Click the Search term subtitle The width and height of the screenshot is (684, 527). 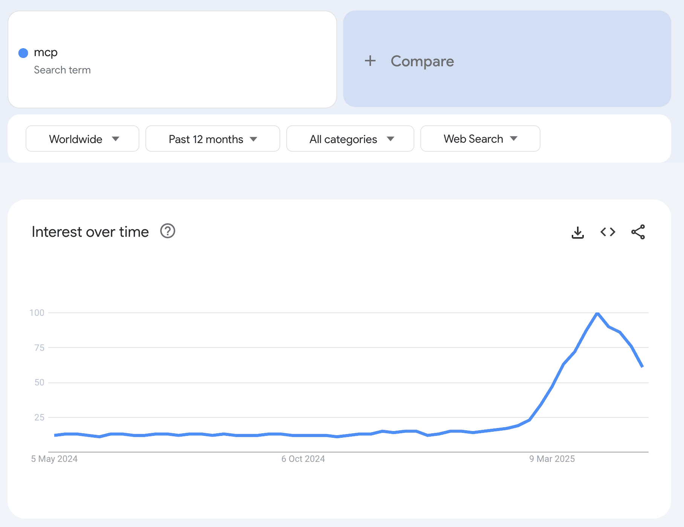[x=62, y=70]
